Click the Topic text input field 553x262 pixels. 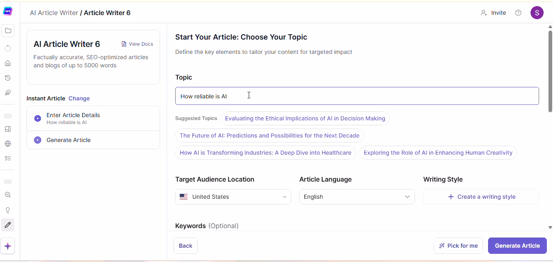point(357,96)
